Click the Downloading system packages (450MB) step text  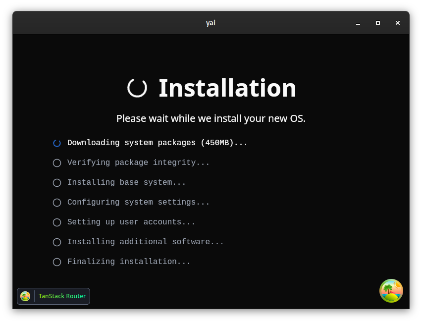[x=158, y=143]
